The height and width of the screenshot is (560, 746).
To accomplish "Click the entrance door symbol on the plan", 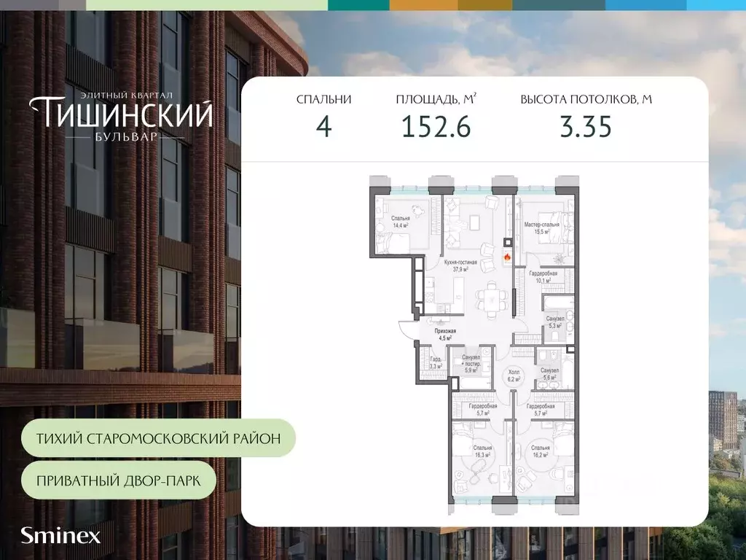I will pos(407,329).
